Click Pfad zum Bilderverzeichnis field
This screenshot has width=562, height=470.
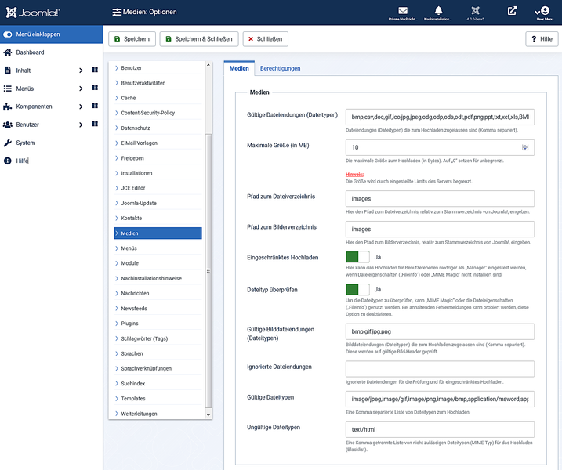pyautogui.click(x=440, y=229)
